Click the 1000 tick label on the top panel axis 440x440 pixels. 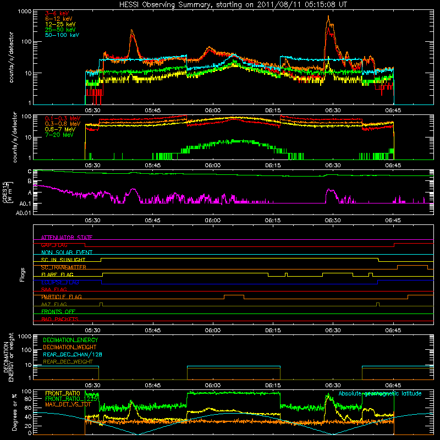[24, 12]
